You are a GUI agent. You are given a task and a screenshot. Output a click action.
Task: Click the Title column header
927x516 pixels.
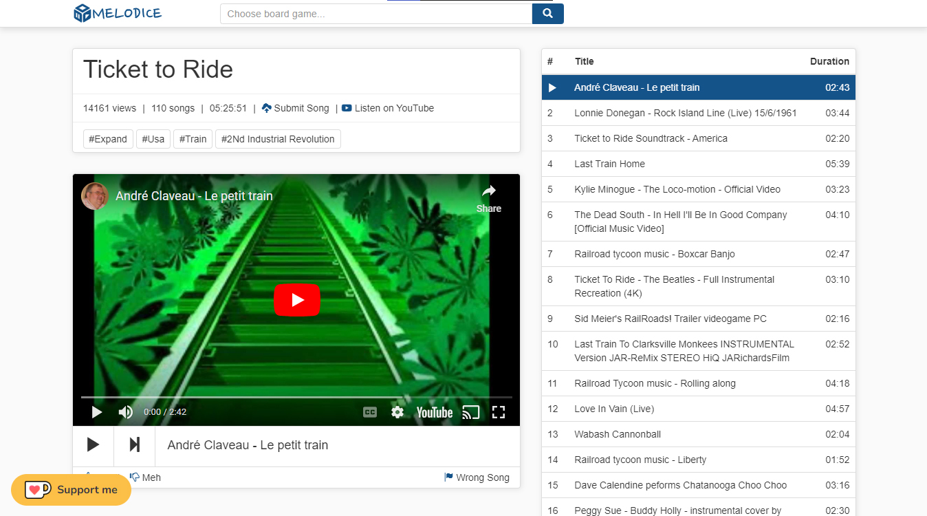[x=585, y=61]
